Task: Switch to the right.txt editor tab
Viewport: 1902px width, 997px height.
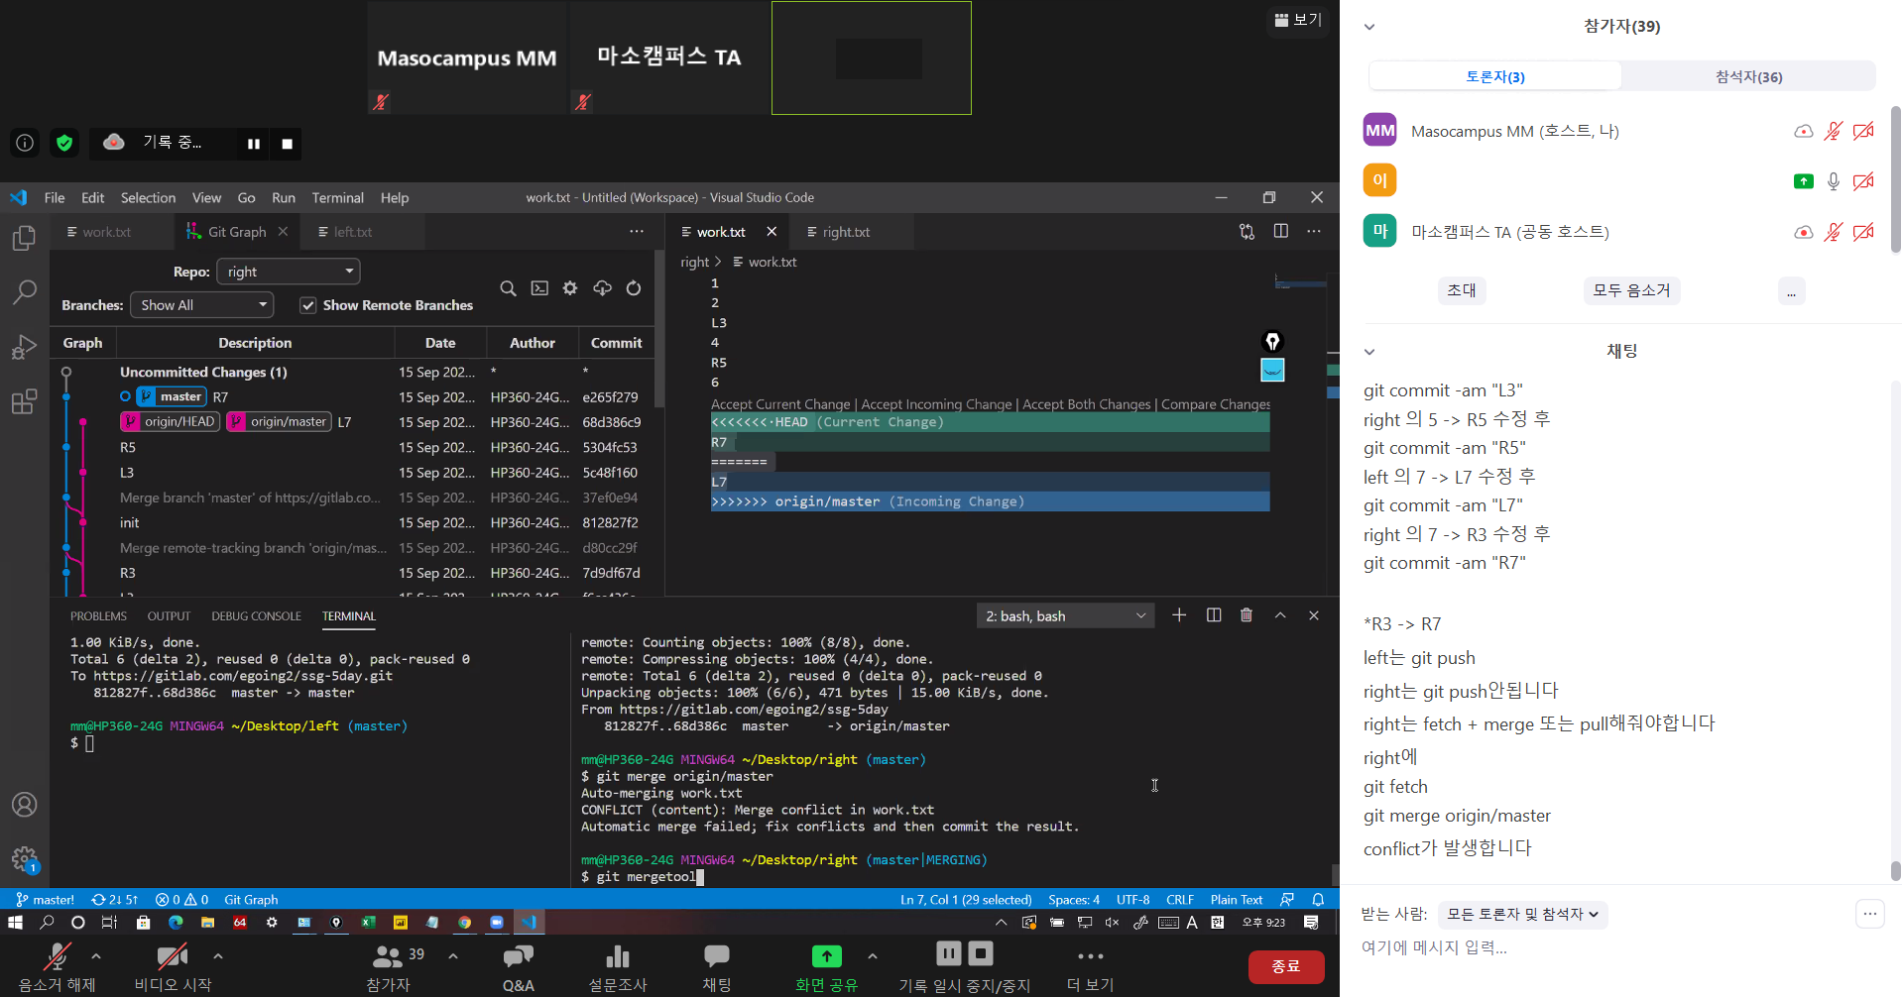Action: (845, 232)
